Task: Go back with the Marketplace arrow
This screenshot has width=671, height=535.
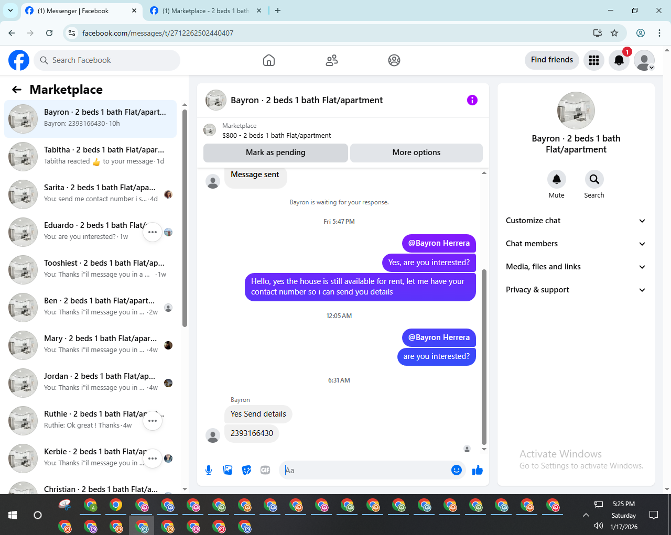Action: point(17,90)
